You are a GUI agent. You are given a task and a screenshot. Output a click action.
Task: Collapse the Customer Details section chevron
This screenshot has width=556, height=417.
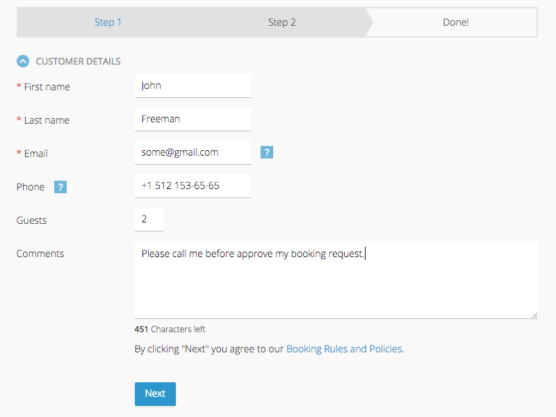(23, 61)
